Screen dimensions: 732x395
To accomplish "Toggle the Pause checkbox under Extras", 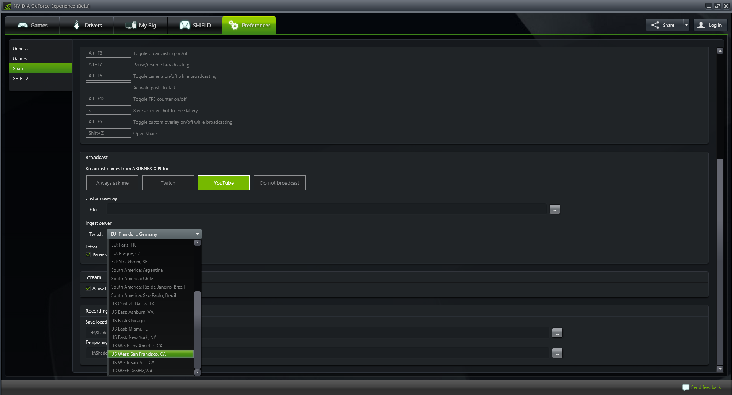I will tap(88, 255).
